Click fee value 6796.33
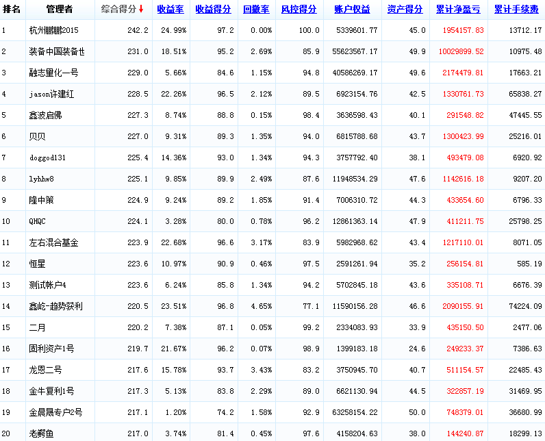 527,200
